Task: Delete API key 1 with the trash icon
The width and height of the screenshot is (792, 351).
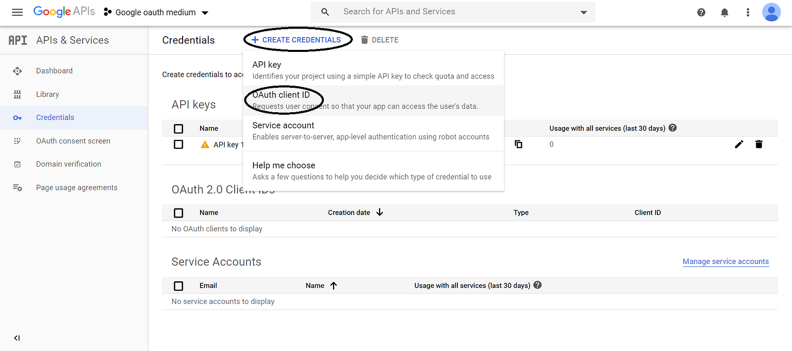Action: [759, 144]
